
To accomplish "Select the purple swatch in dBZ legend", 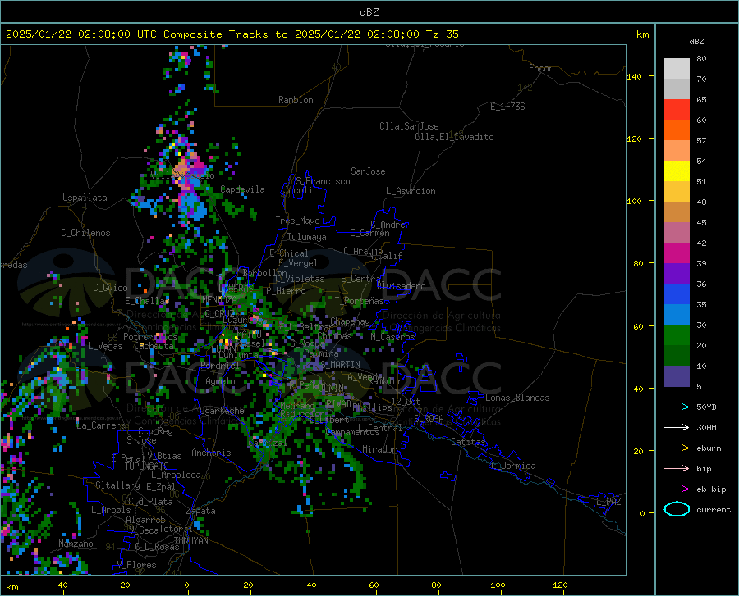I will tap(677, 274).
